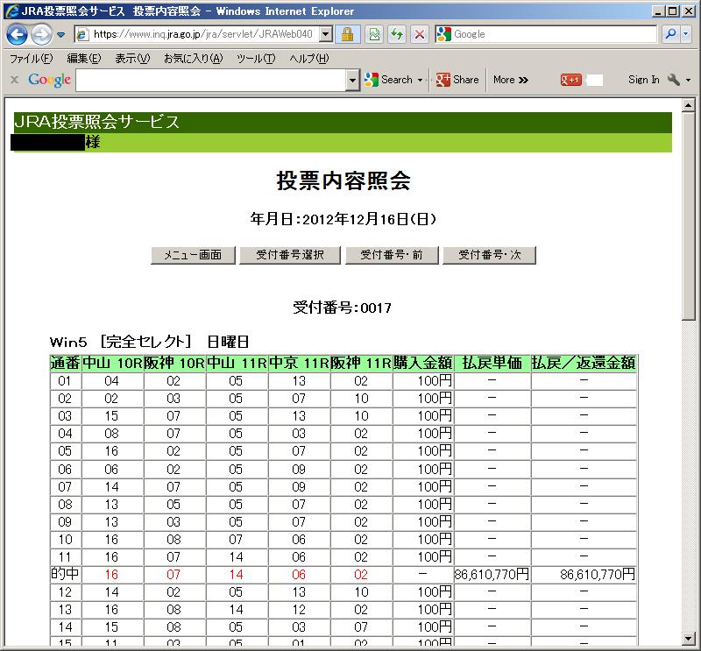This screenshot has height=651, width=701.
Task: Open the ヘルプ(H) menu
Action: [309, 59]
